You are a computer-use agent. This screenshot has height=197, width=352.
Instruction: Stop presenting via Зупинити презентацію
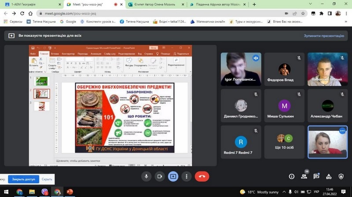coord(324,36)
